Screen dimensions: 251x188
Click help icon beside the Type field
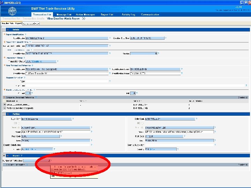(110, 81)
